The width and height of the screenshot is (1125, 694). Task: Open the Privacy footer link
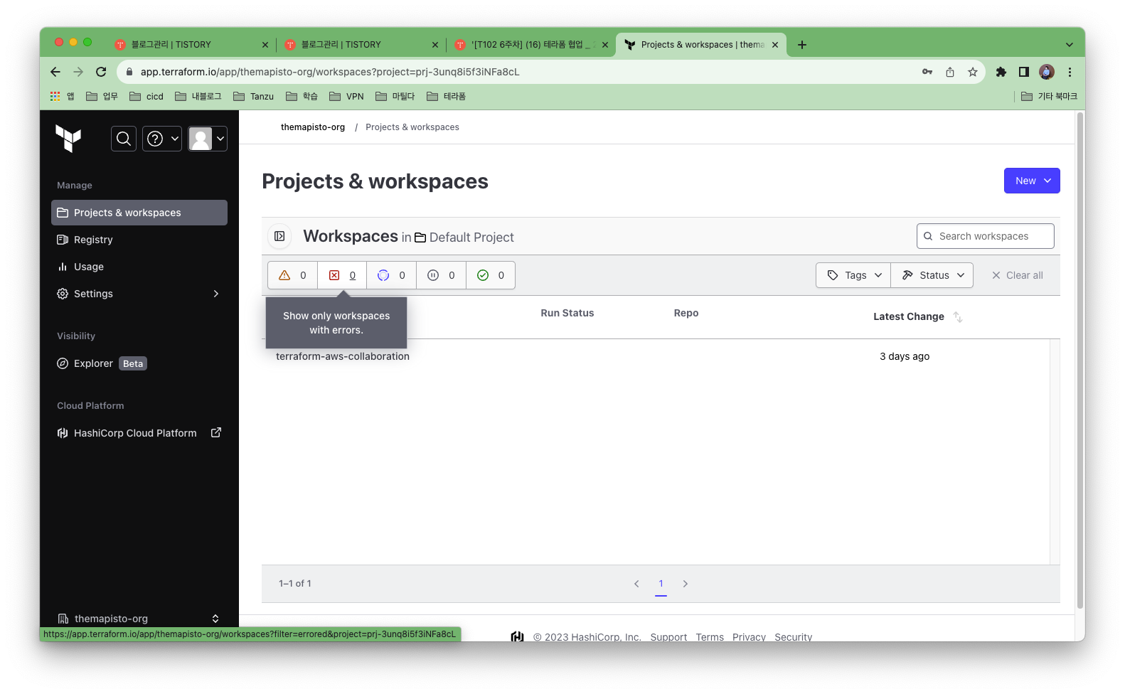pyautogui.click(x=749, y=637)
